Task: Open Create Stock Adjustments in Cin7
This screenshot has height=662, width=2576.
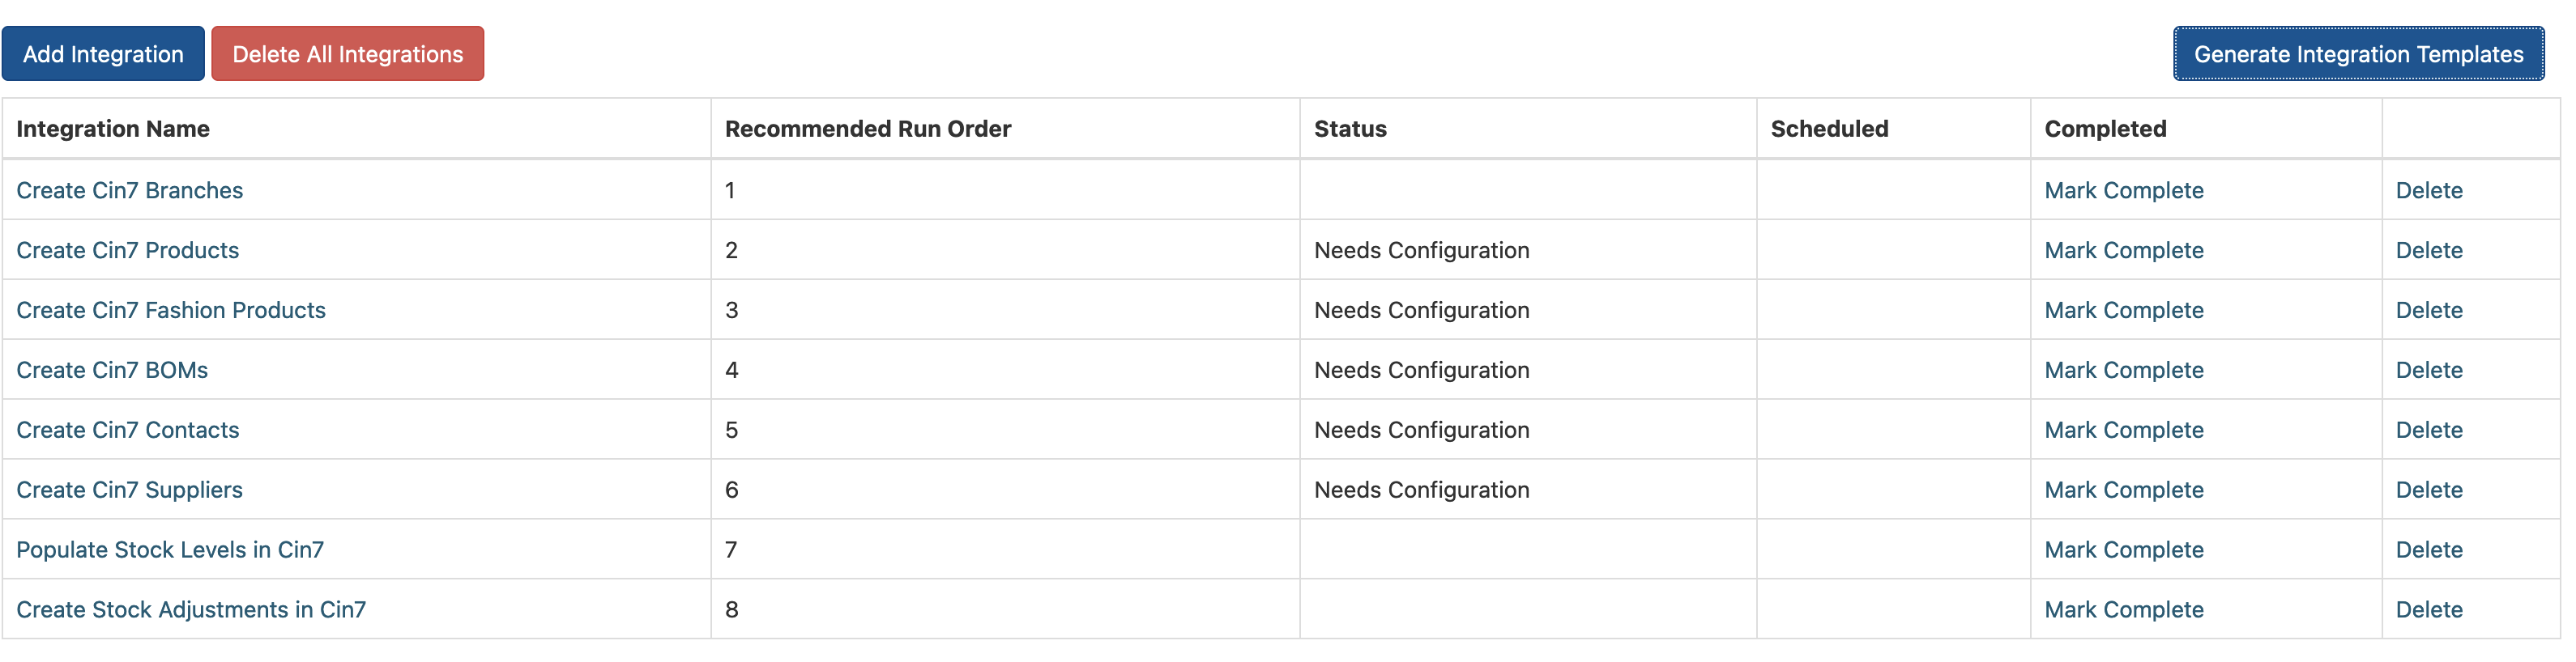Action: pos(192,609)
